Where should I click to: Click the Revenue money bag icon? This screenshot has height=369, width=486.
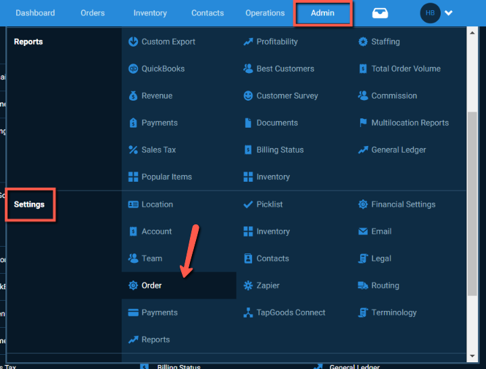pyautogui.click(x=133, y=96)
